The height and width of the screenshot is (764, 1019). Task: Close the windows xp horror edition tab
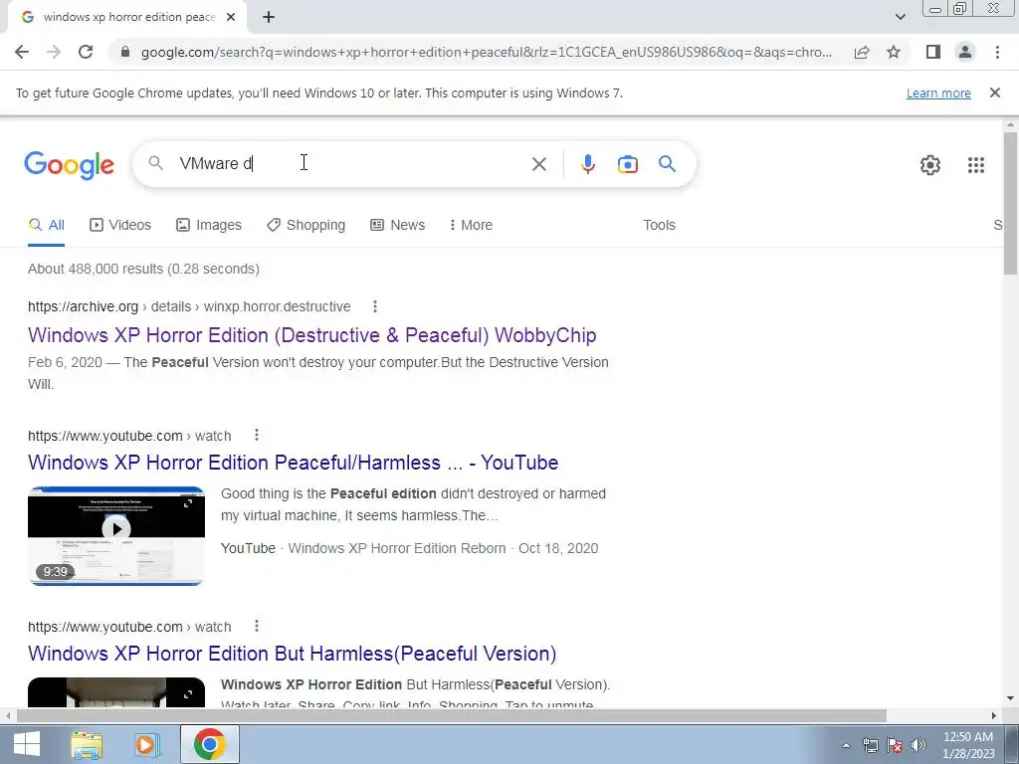point(231,17)
